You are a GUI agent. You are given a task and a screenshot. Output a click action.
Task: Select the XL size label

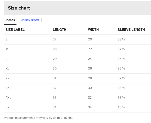pyautogui.click(x=8, y=68)
